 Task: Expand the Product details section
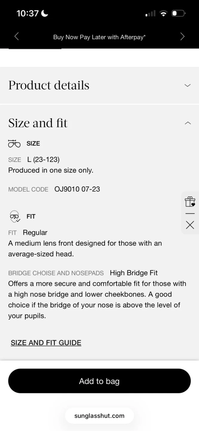pyautogui.click(x=187, y=85)
